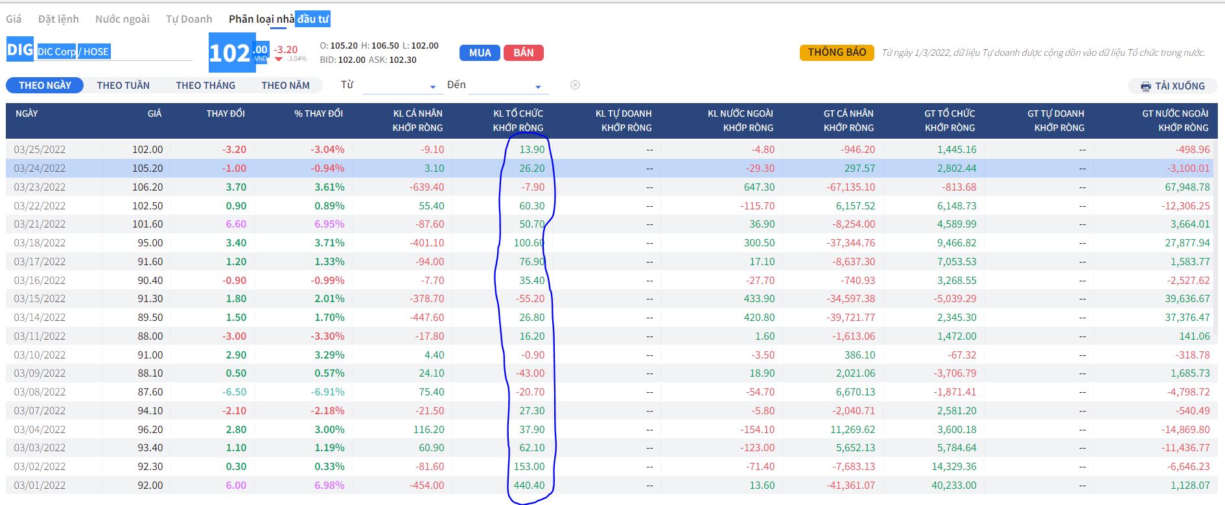Click the KL NƯỚC NGOÀI KHỚP RÒNG header
Image resolution: width=1225 pixels, height=505 pixels.
tap(740, 121)
